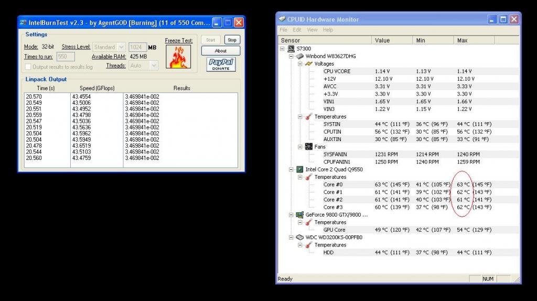537x301 pixels.
Task: Collapse the GeForce 9800 GTX node
Action: 291,214
